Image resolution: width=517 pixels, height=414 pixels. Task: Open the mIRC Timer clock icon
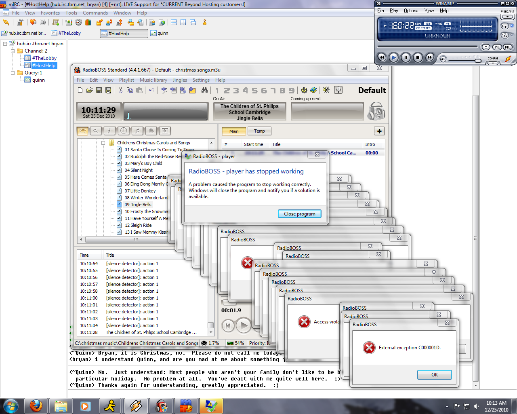coord(78,22)
